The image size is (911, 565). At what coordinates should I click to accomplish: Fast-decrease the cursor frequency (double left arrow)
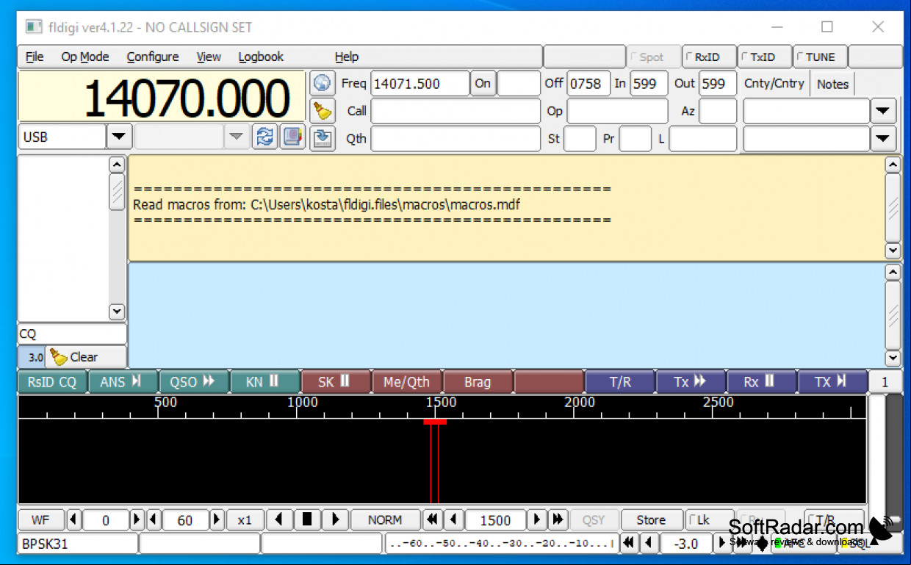[433, 519]
